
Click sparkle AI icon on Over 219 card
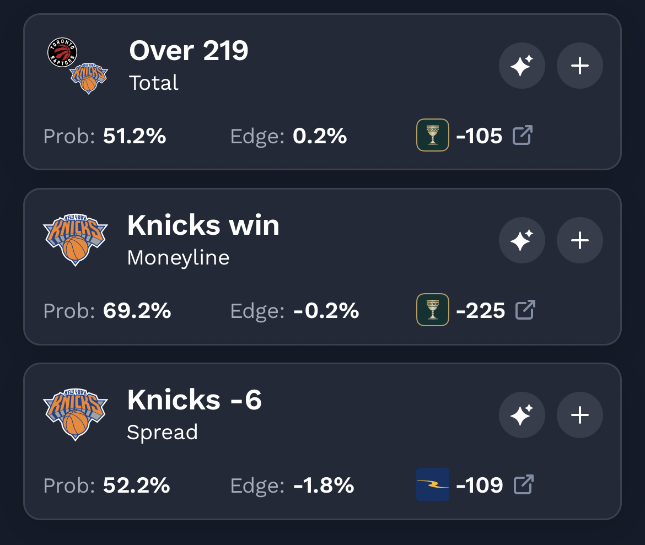pos(522,66)
